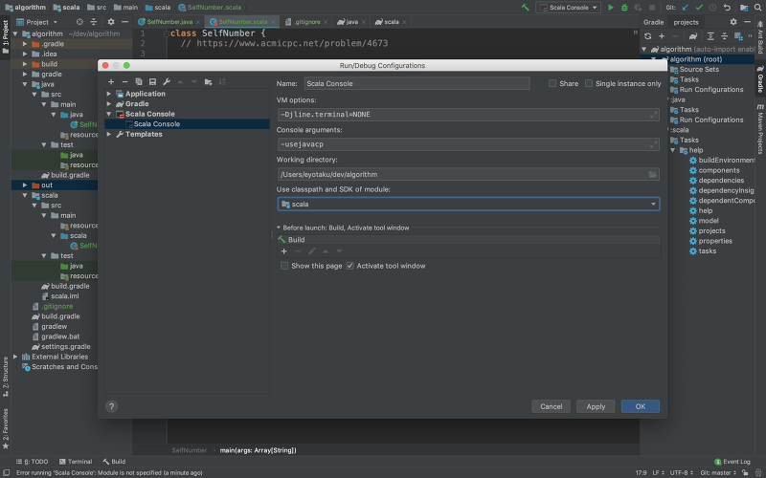Save configuration with the floppy disk icon
Screen dimensions: 766x478
click(152, 82)
